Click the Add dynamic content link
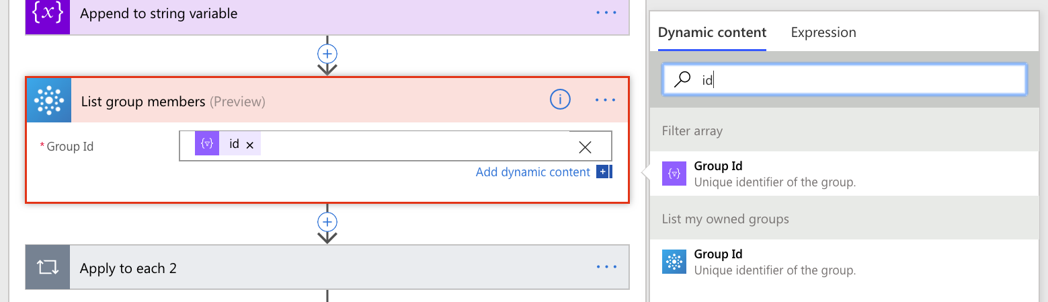1048x302 pixels. point(532,172)
